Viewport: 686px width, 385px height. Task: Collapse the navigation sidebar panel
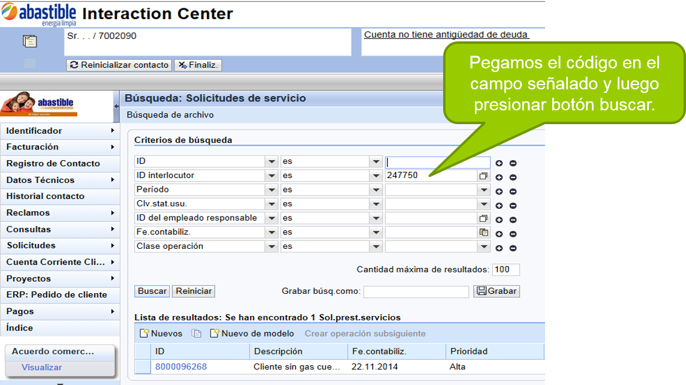pos(116,106)
